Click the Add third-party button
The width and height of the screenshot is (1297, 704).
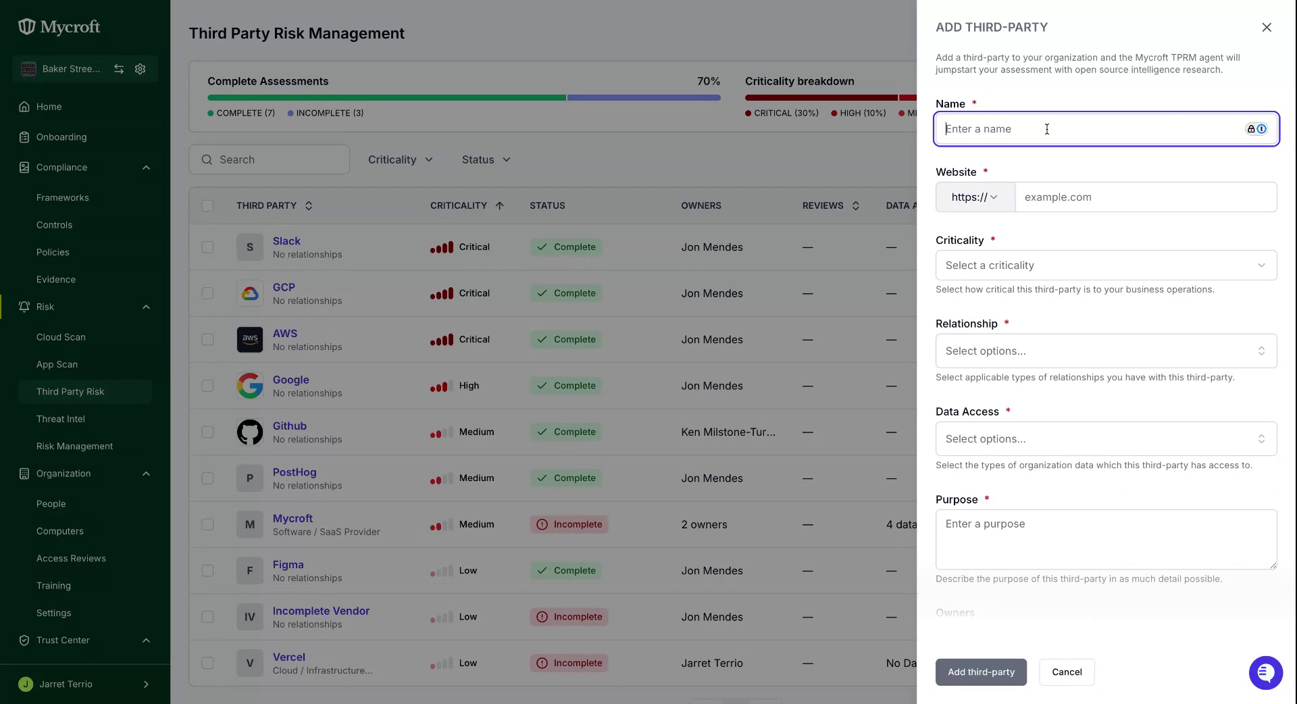(x=981, y=672)
